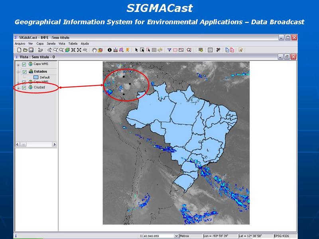Click the four outward arrows zoom icon

(x=79, y=50)
